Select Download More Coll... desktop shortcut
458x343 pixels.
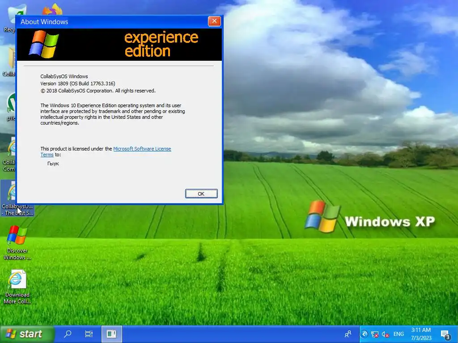[x=17, y=287]
